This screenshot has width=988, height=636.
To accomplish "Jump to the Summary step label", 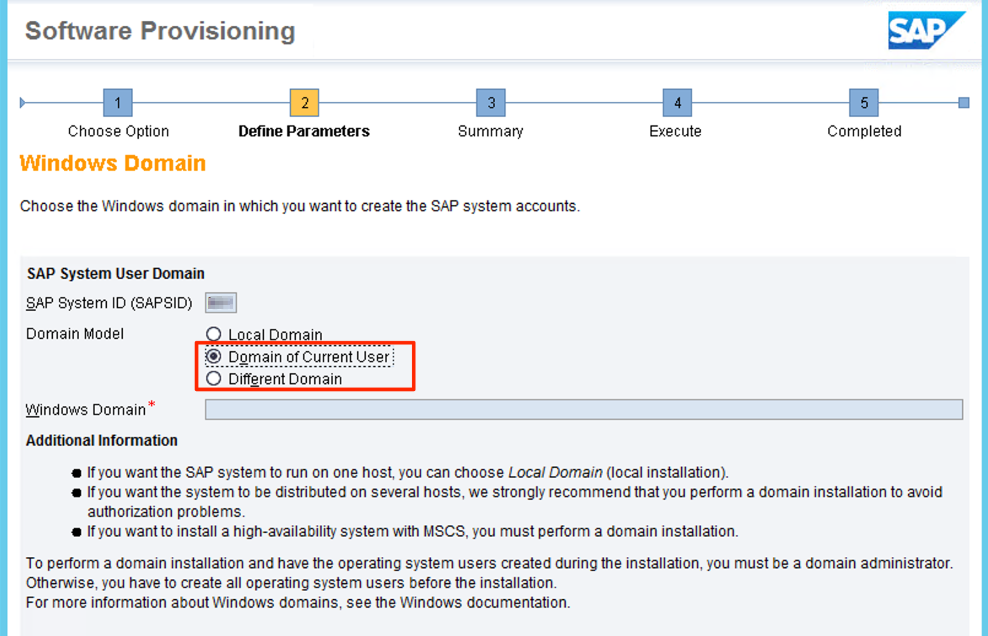I will pyautogui.click(x=490, y=131).
